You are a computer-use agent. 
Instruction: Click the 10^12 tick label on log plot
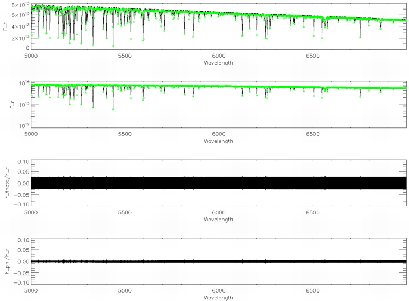point(23,125)
